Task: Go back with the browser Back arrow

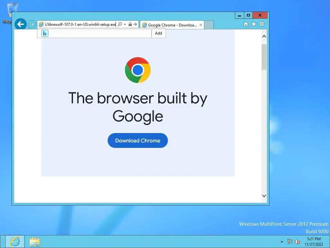Action: 20,24
